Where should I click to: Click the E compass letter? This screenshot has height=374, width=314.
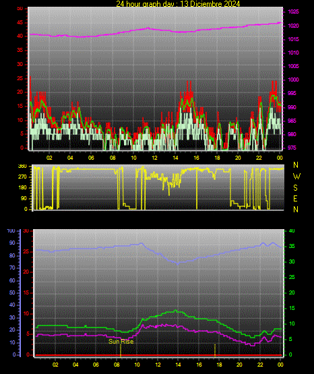point(295,198)
